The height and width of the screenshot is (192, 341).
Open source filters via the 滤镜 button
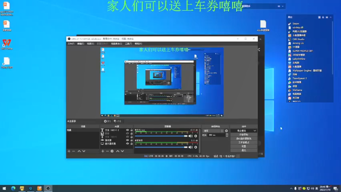pos(118,121)
